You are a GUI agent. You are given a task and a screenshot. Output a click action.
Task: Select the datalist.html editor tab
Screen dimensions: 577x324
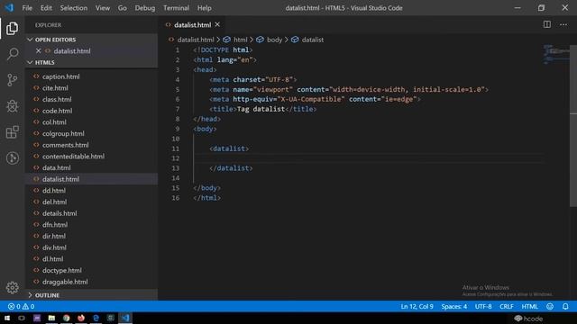192,24
